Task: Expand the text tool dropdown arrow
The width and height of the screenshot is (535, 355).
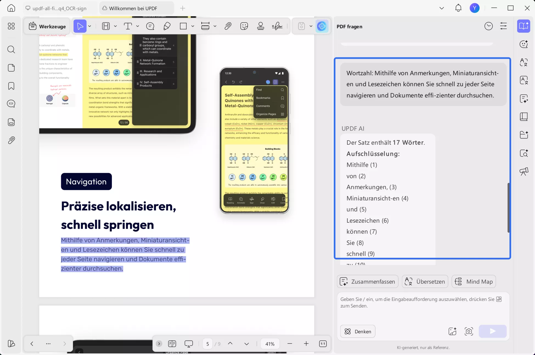Action: point(138,26)
